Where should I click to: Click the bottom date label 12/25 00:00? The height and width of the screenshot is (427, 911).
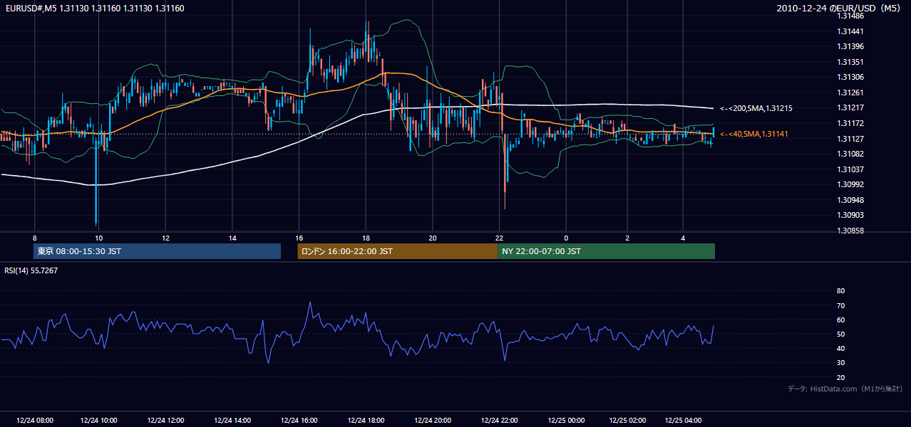(566, 420)
